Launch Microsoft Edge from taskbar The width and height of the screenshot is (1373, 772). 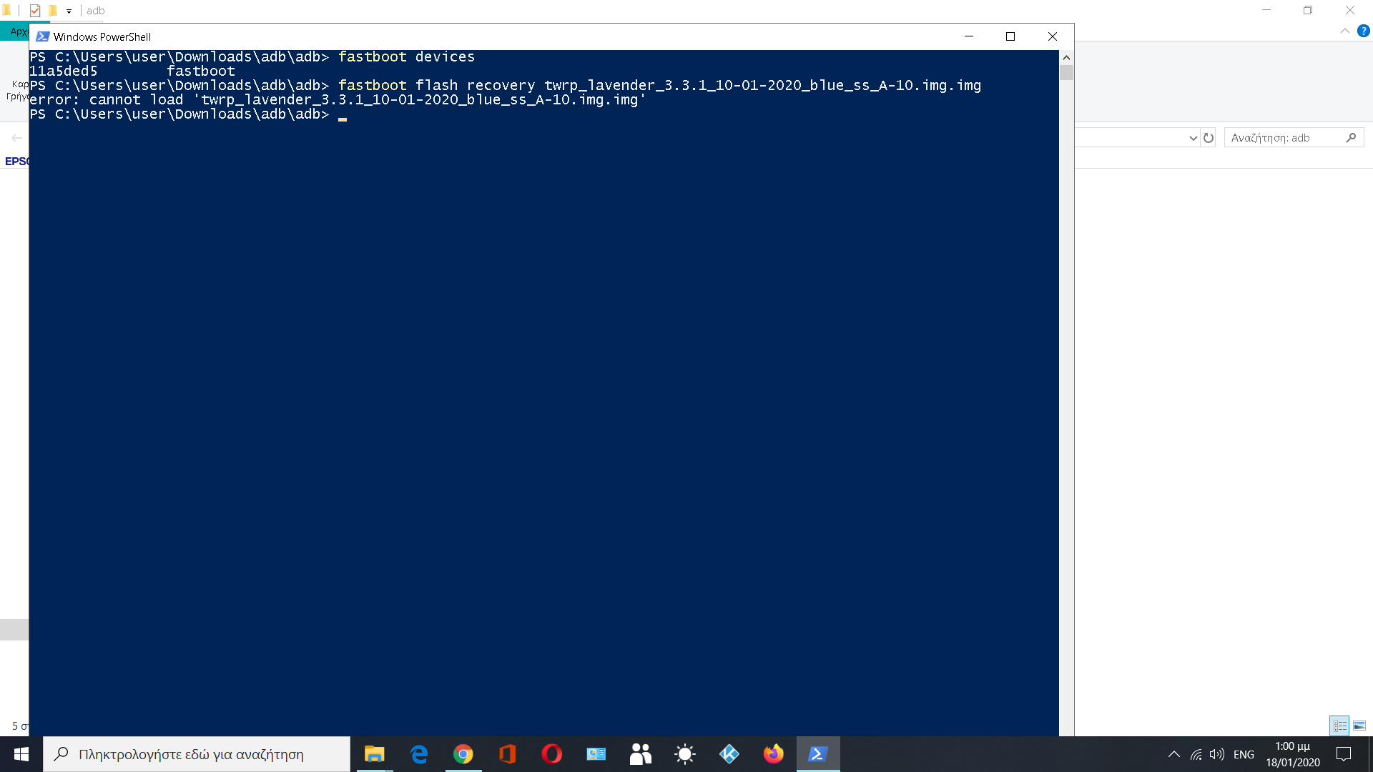419,754
